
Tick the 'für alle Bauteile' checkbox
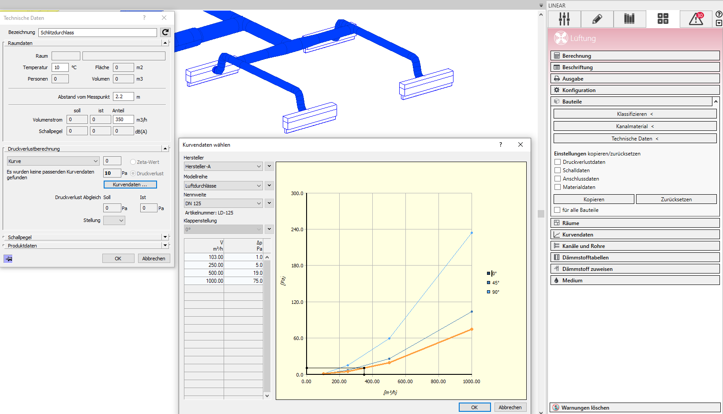pos(558,210)
